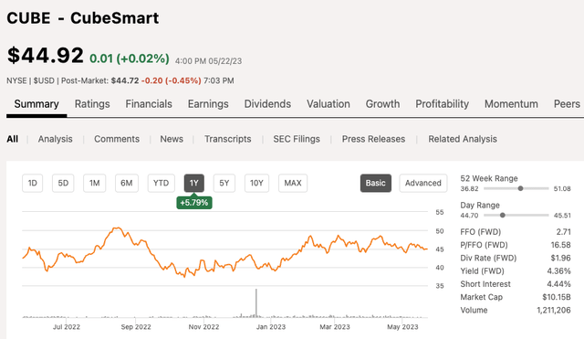584x339 pixels.
Task: Click the Short Interest 4.44%
Action: point(558,284)
